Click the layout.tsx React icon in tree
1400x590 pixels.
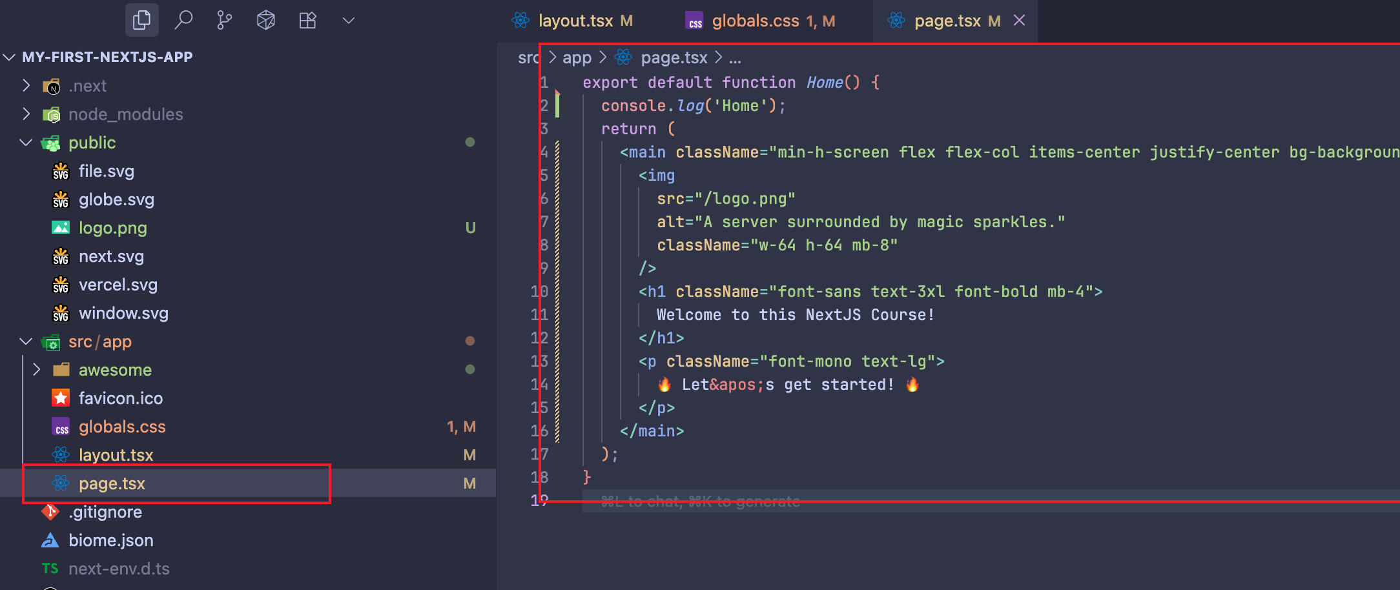pos(61,455)
